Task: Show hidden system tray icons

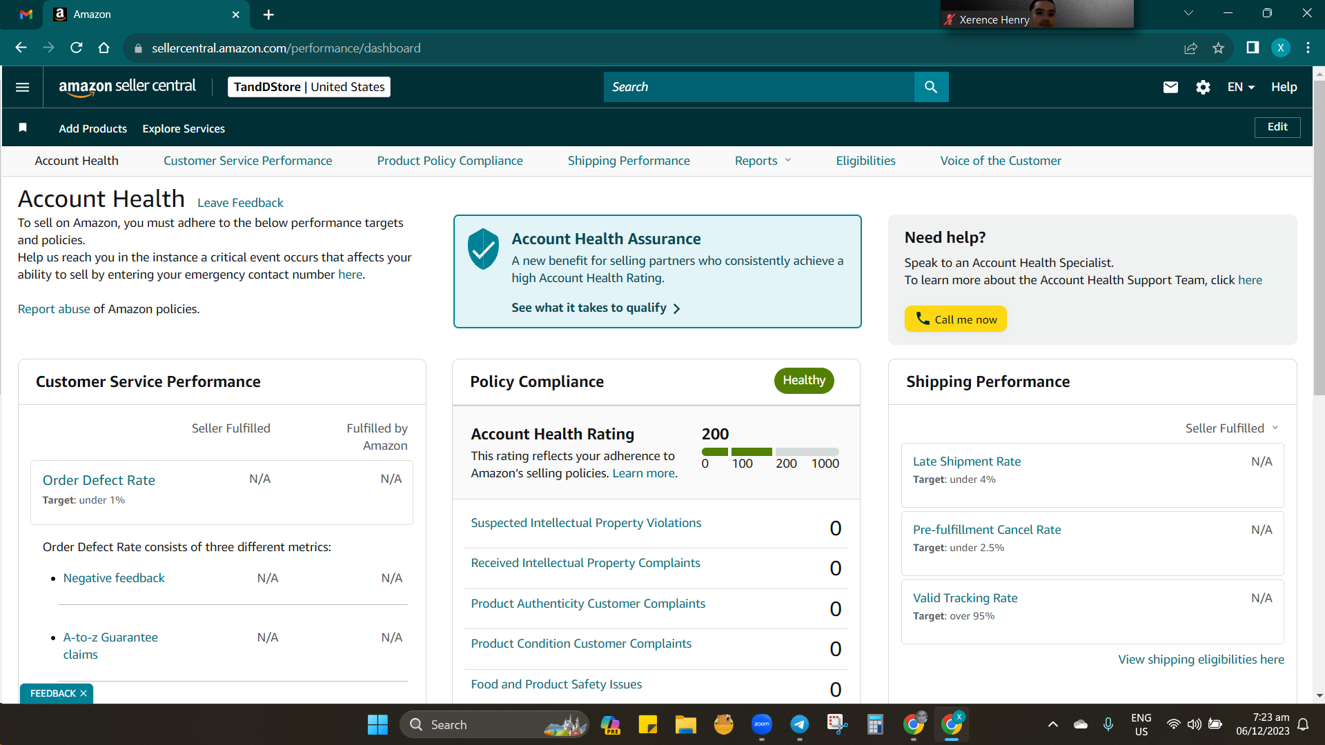Action: click(x=1052, y=724)
